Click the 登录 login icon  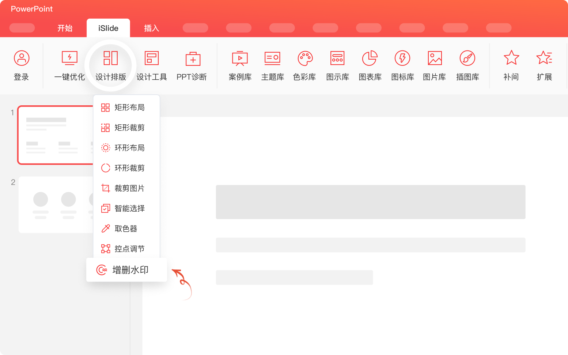[x=21, y=65]
